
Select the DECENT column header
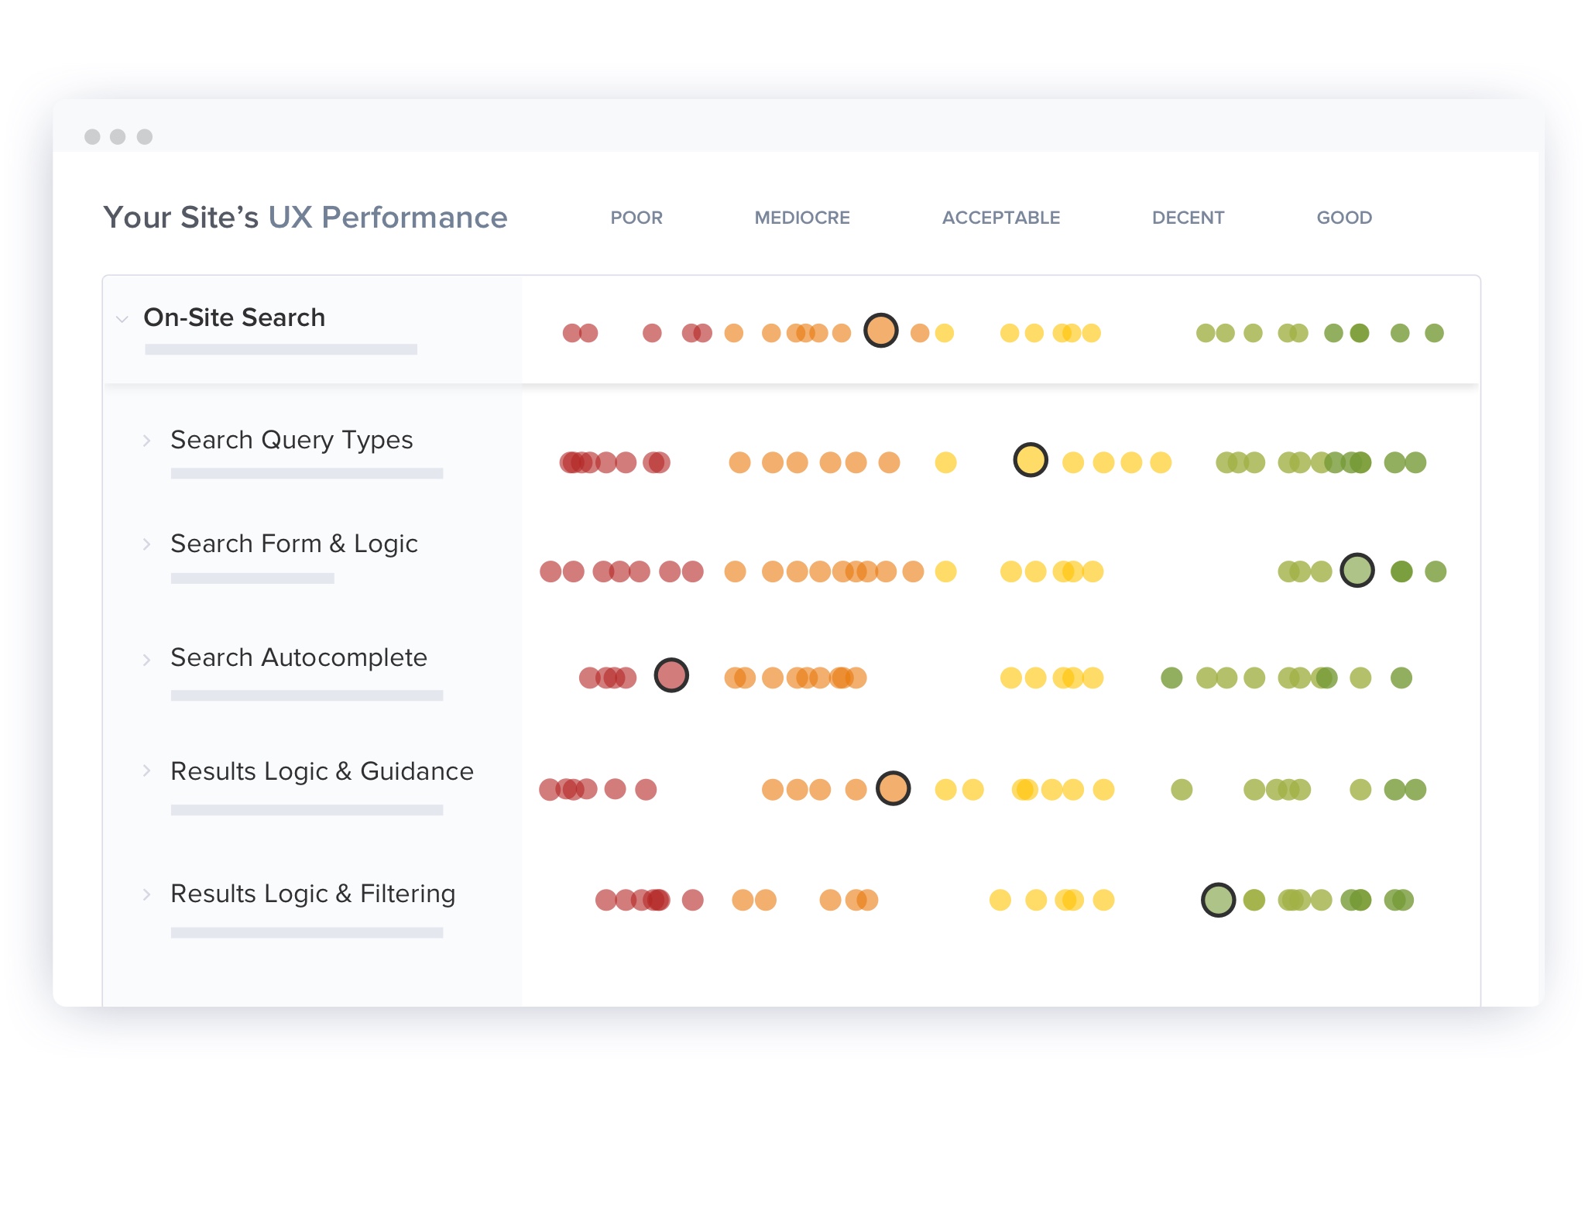click(1188, 218)
